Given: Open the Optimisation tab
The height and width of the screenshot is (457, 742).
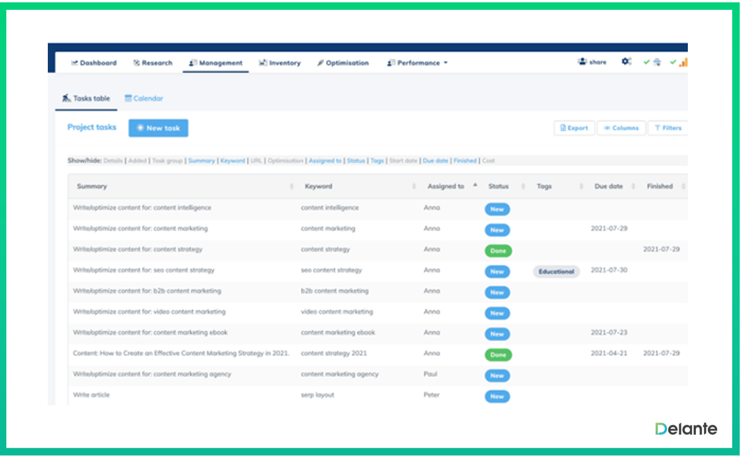Looking at the screenshot, I should tap(343, 63).
